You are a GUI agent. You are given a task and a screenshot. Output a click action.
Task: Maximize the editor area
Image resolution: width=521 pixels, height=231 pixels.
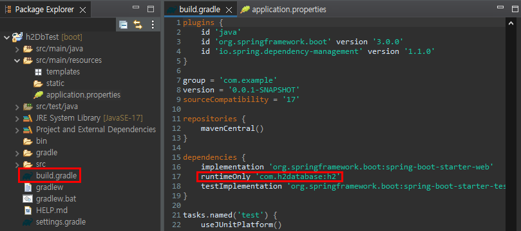coord(515,8)
